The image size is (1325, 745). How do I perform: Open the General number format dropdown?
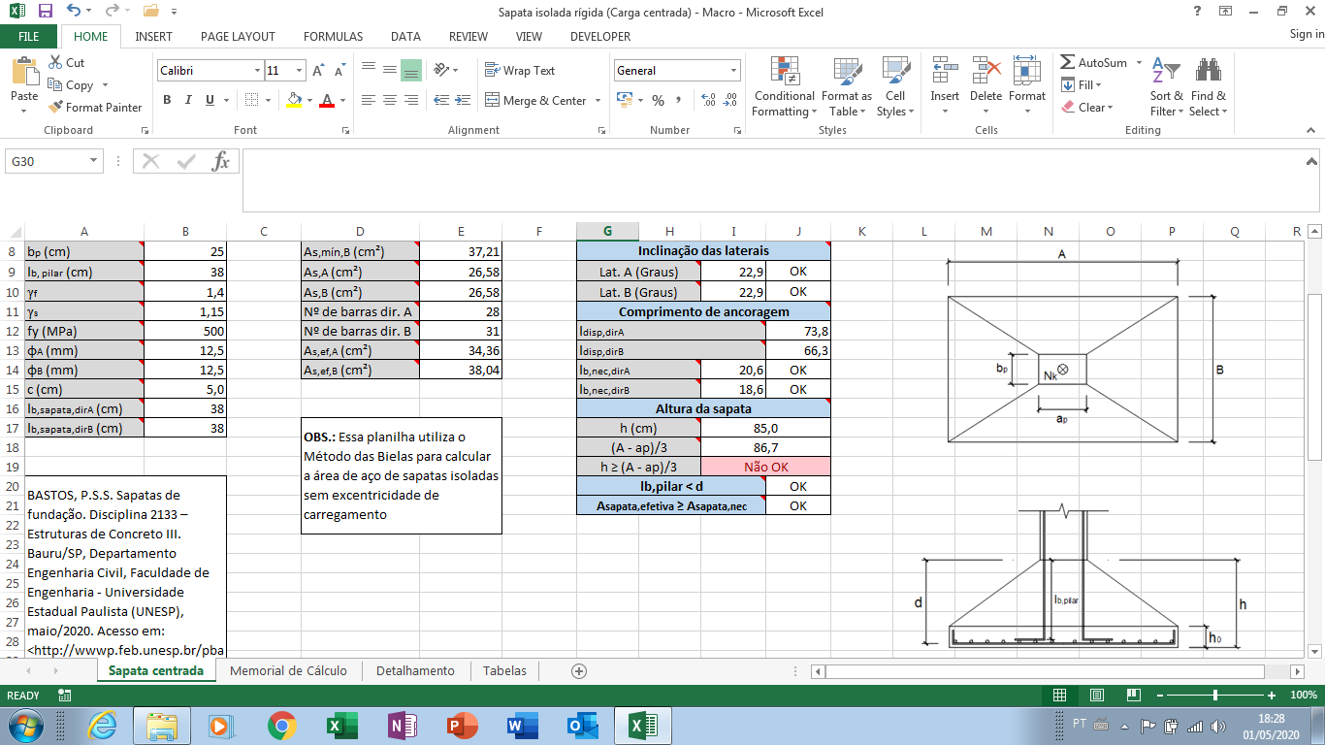(733, 71)
